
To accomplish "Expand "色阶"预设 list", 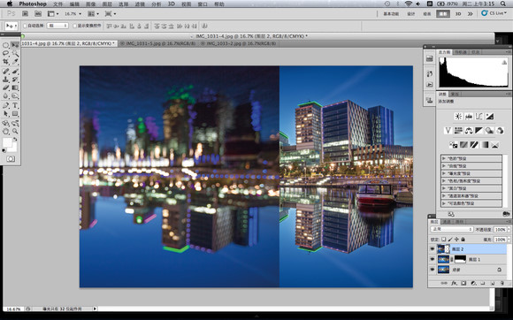I will 444,158.
